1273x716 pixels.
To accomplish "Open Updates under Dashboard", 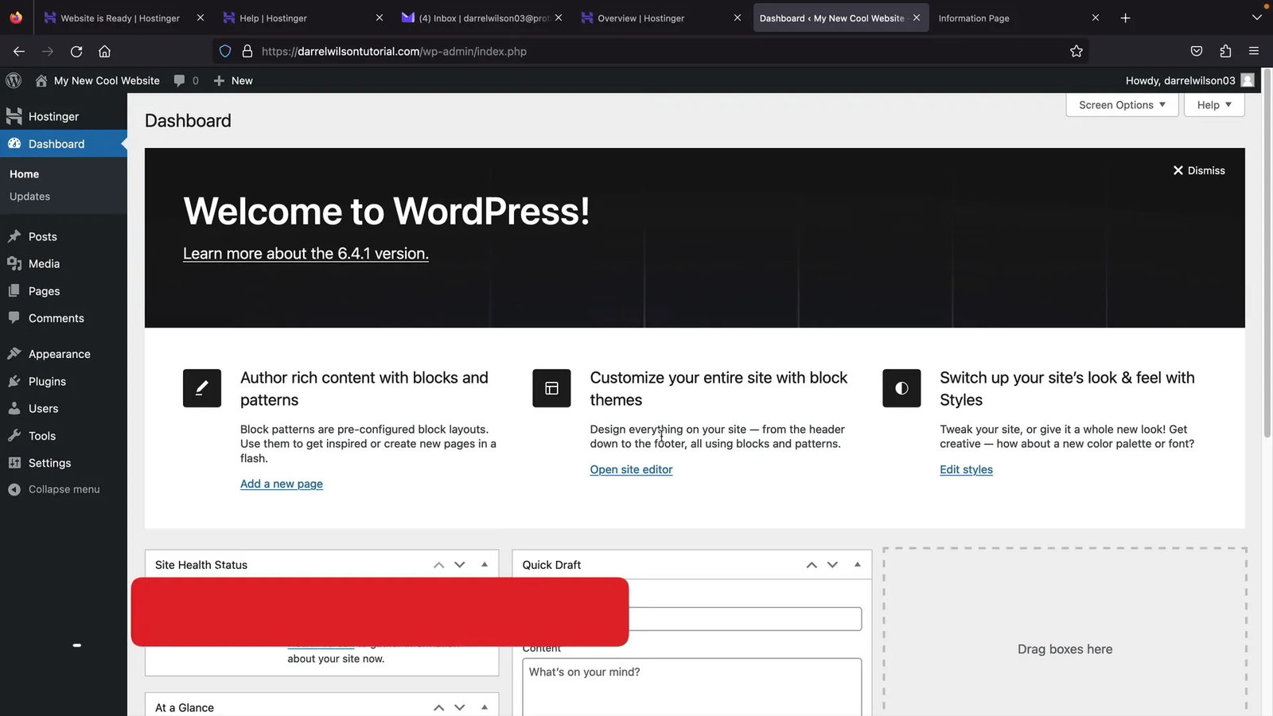I will (29, 197).
